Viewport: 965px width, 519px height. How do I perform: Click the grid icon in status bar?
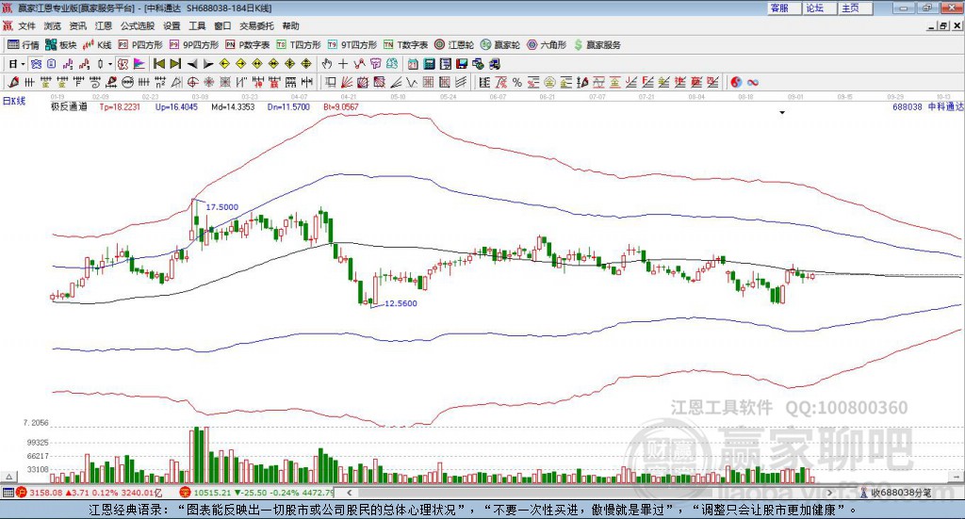(x=8, y=493)
